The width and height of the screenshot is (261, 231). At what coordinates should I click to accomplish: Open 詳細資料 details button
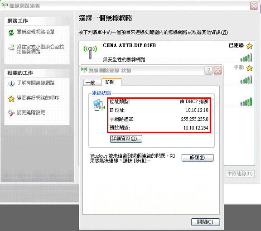pos(126,139)
